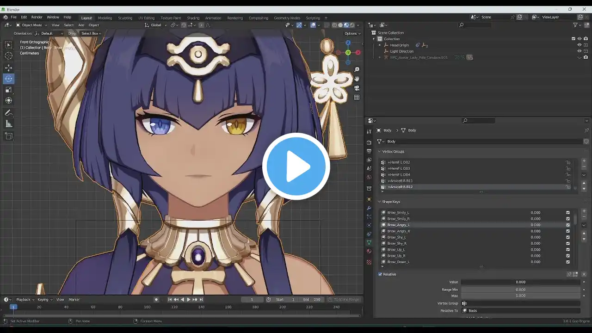Activate the Rotate tool
The image size is (592, 333).
(x=9, y=79)
